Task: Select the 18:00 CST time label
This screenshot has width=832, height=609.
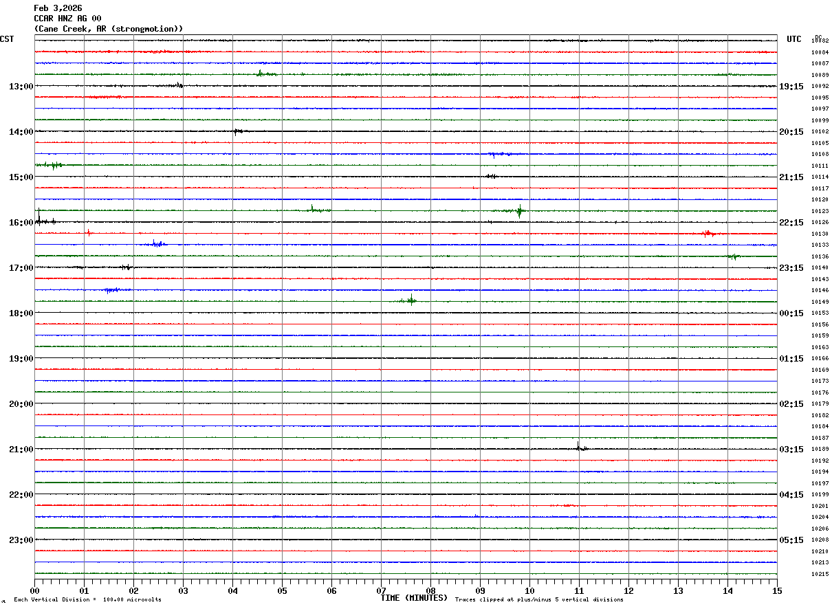Action: tap(21, 313)
